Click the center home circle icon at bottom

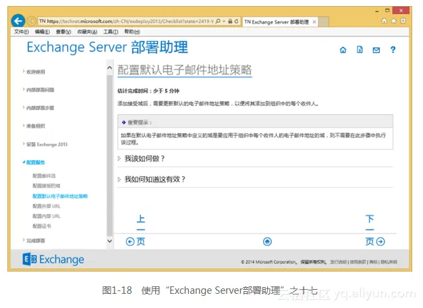[267, 241]
